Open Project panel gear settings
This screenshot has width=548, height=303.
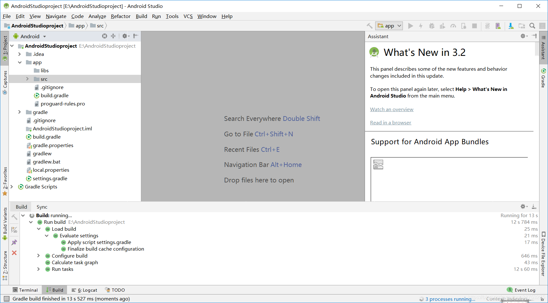click(125, 36)
